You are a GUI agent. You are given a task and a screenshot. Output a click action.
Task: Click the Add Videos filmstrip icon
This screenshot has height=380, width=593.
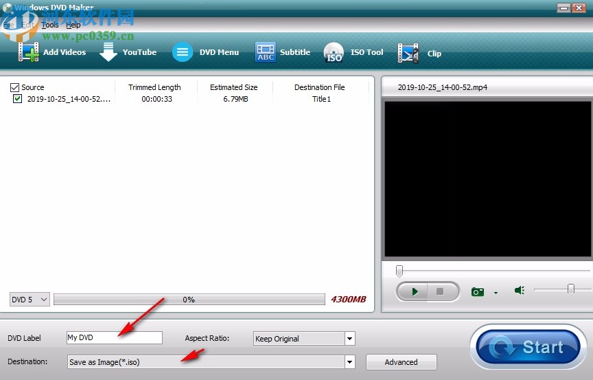(x=28, y=52)
